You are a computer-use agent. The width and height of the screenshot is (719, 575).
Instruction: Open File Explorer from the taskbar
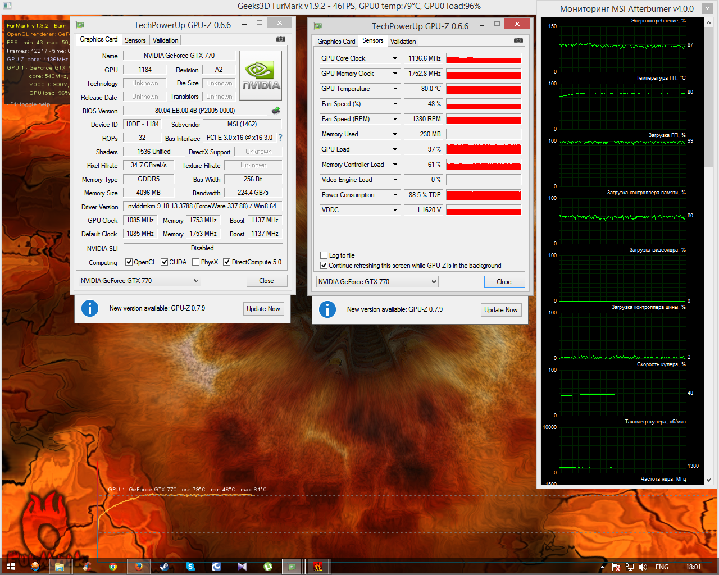(x=59, y=567)
